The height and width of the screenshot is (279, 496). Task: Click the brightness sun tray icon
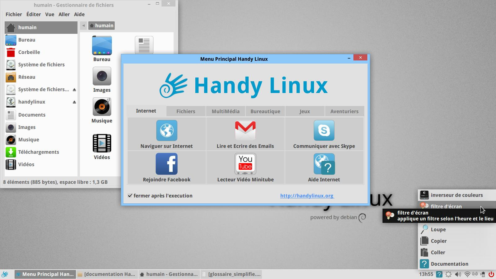pyautogui.click(x=449, y=274)
